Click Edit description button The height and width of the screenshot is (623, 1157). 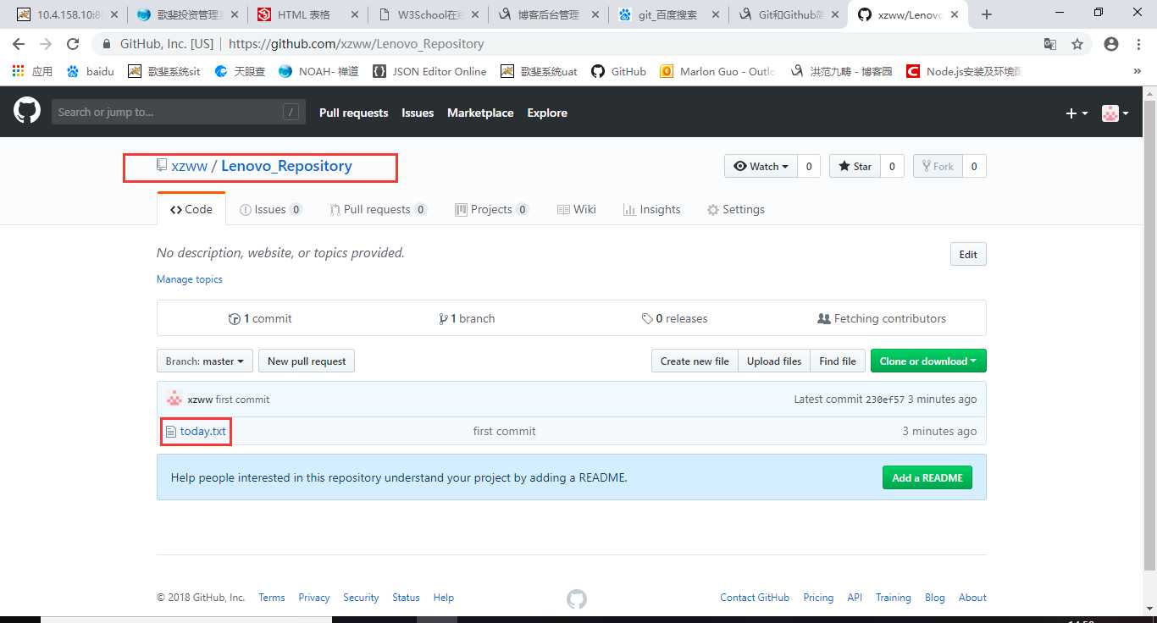coord(968,254)
